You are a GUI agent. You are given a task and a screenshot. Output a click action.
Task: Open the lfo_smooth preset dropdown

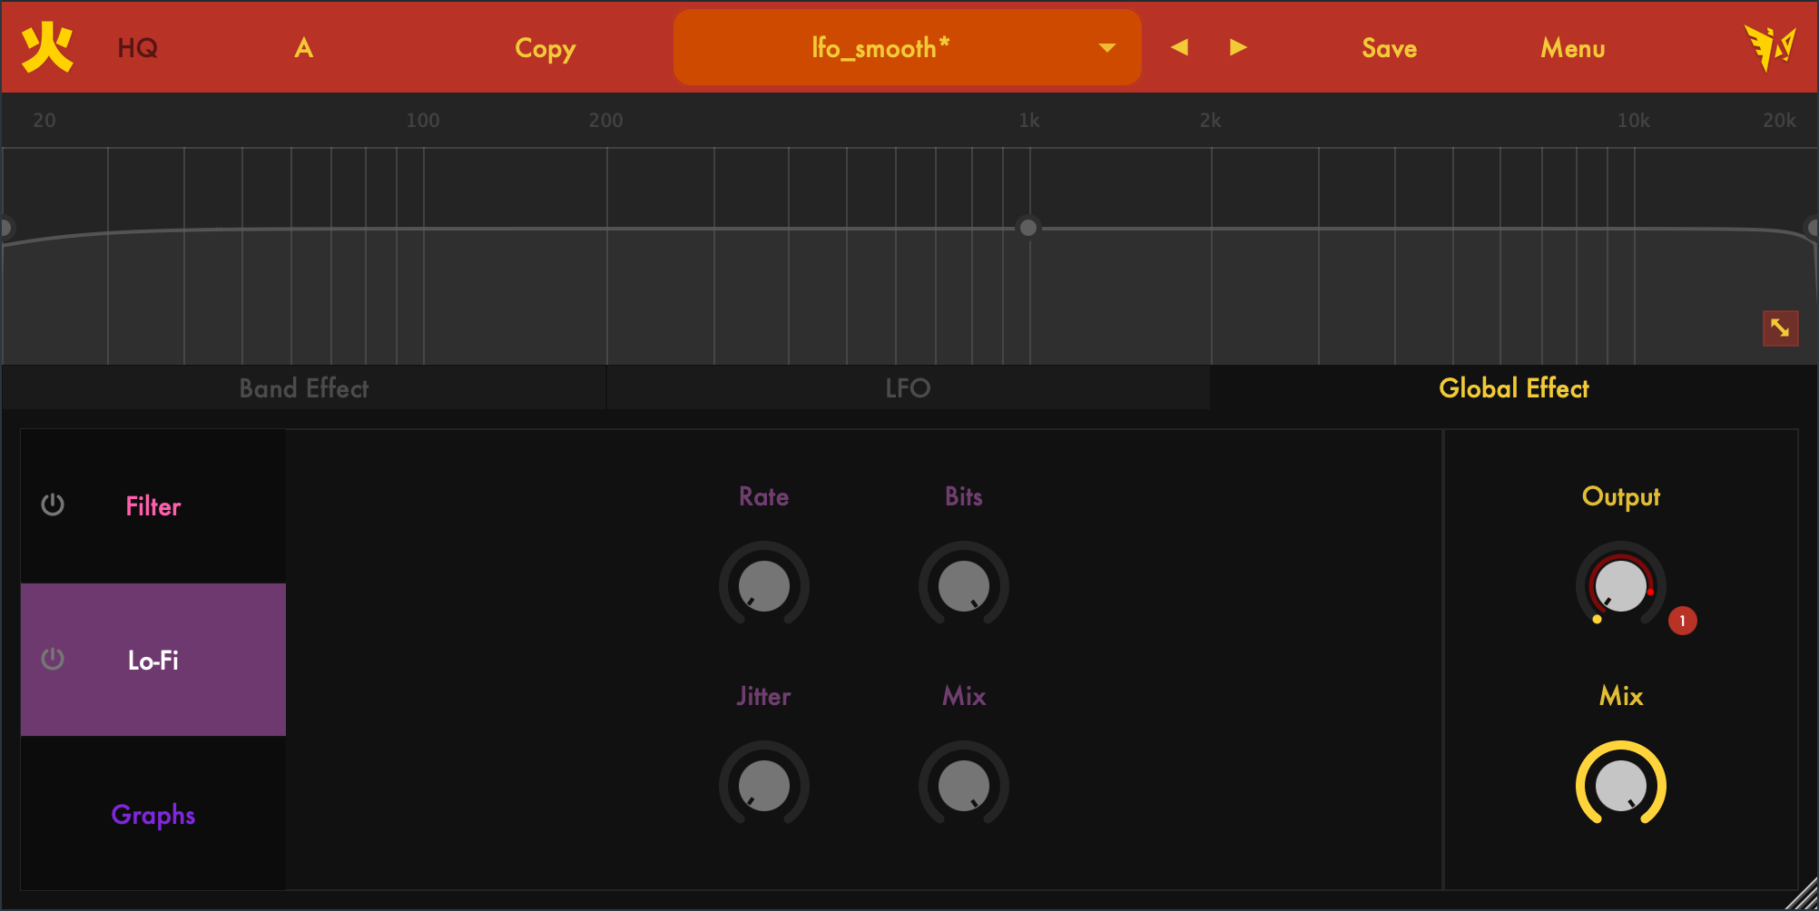880,48
